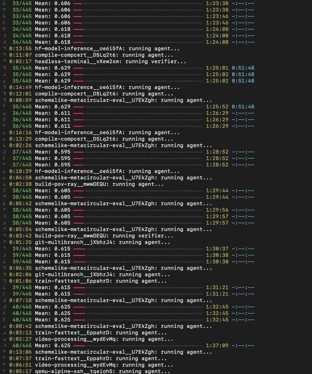Screen dimensions: 312x374
Task: Select the headless-terminal__vXew2xm running verifier line
Action: [95, 61]
